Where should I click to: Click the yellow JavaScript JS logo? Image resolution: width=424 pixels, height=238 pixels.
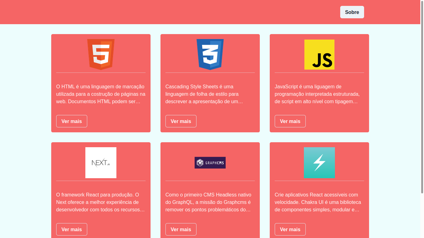pos(319,55)
